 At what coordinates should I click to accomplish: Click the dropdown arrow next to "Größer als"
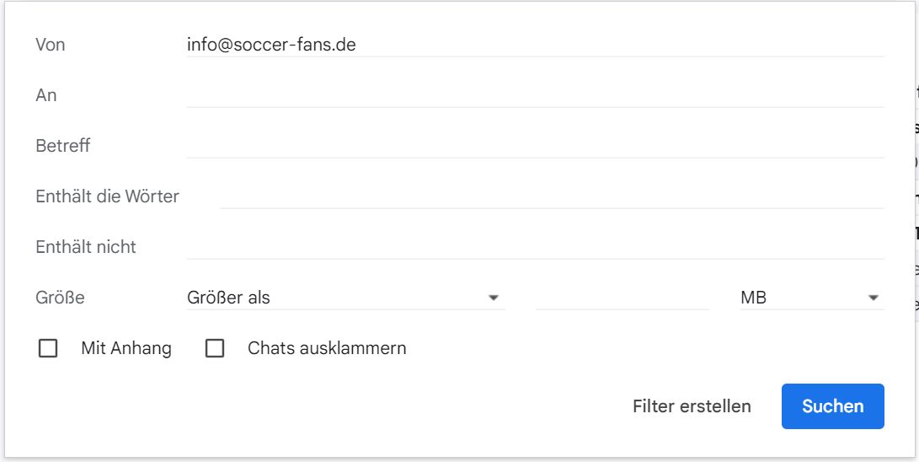point(494,298)
